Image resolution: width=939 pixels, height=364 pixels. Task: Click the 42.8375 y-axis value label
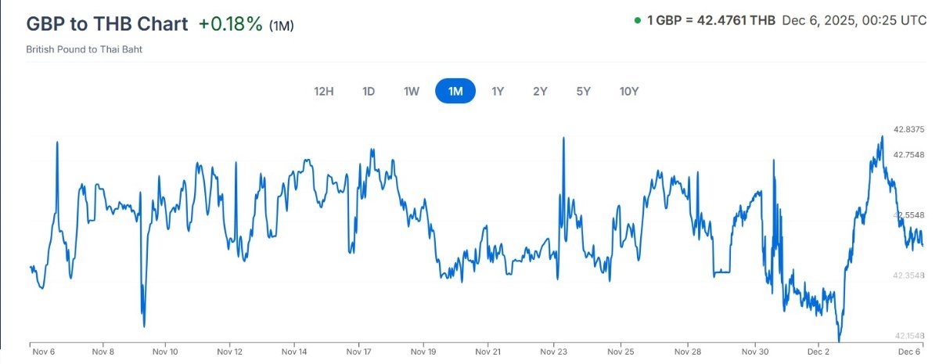(908, 130)
